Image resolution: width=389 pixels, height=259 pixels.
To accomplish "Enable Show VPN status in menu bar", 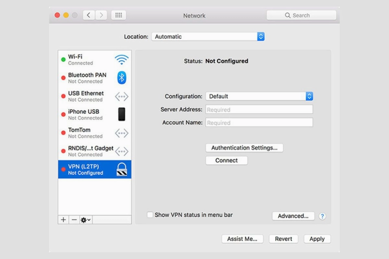I will pyautogui.click(x=150, y=214).
